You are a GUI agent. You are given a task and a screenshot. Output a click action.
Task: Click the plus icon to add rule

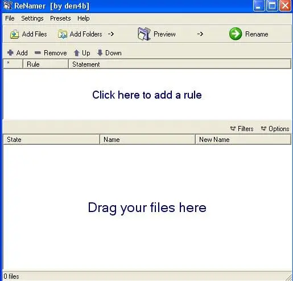[10, 53]
